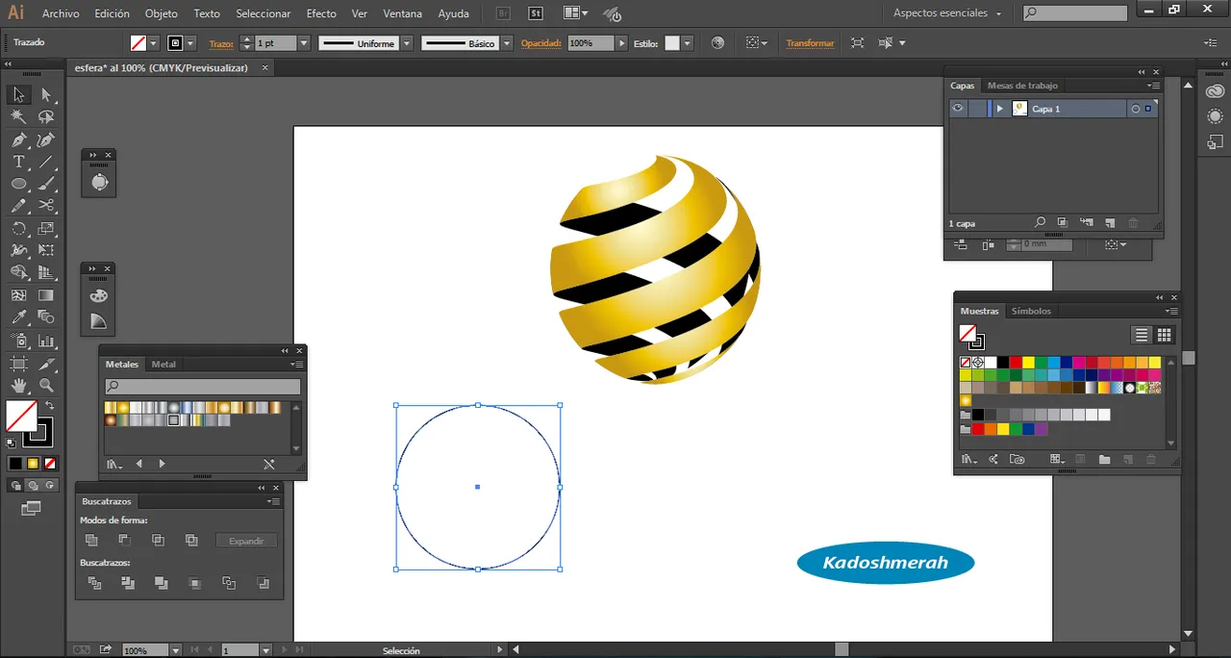
Task: Select the Pen tool in the toolbox
Action: point(18,139)
